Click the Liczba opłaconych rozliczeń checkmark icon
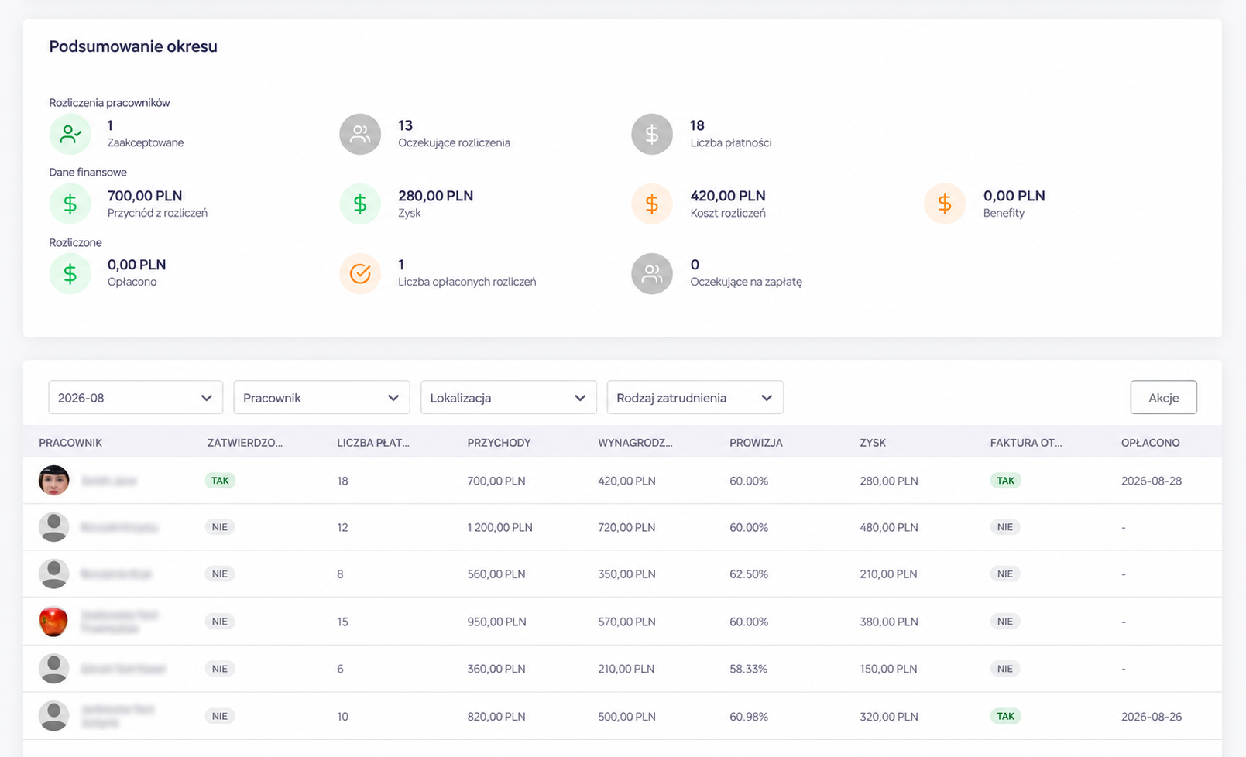Viewport: 1246px width, 757px height. [360, 273]
